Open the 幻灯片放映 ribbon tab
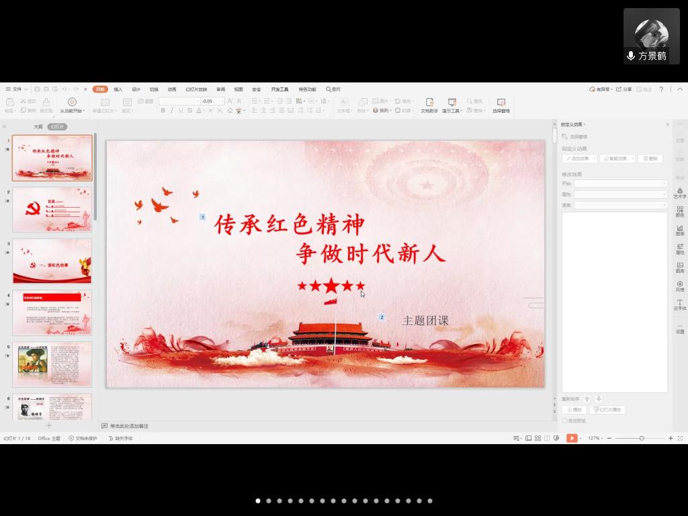Screen dimensions: 688x516 pos(196,89)
